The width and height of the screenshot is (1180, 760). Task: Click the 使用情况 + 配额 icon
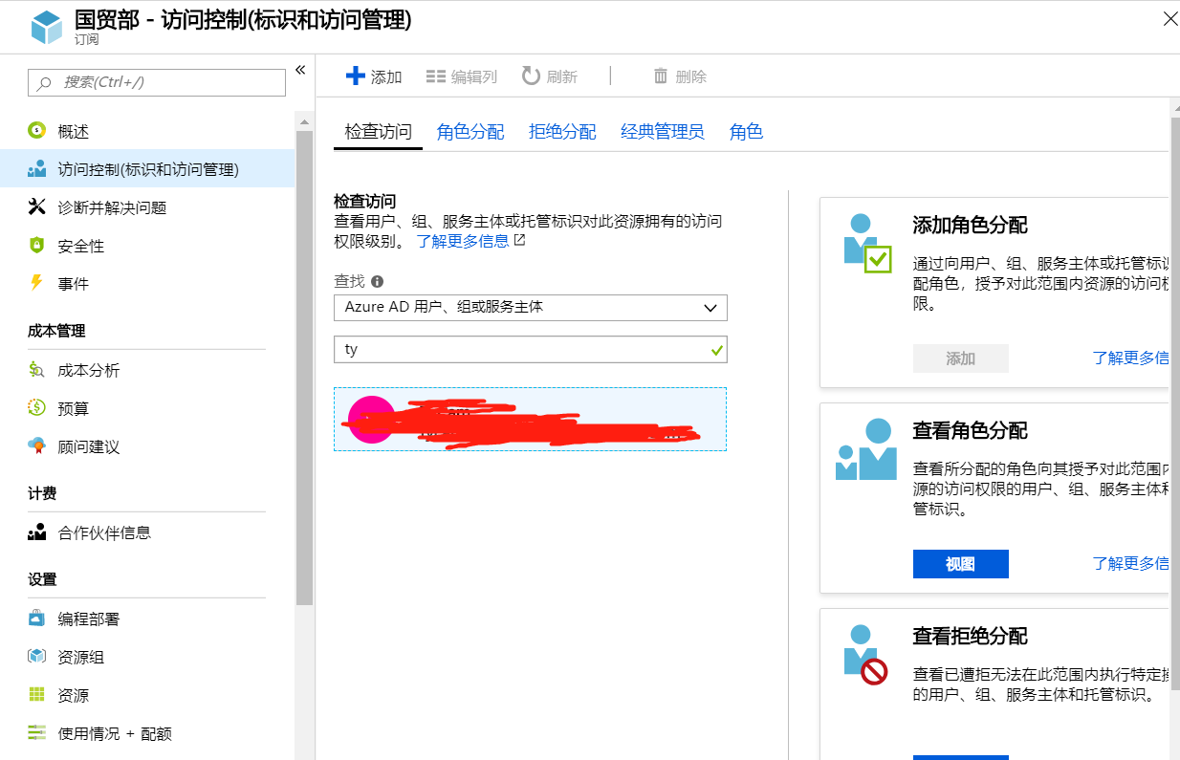tap(37, 733)
